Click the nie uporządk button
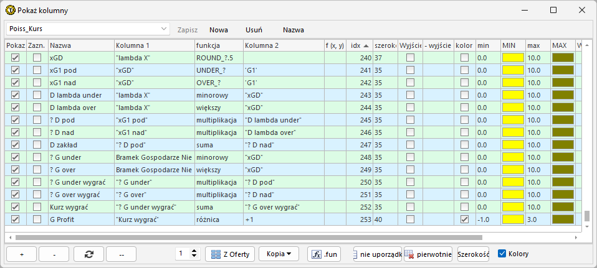 tap(376, 254)
